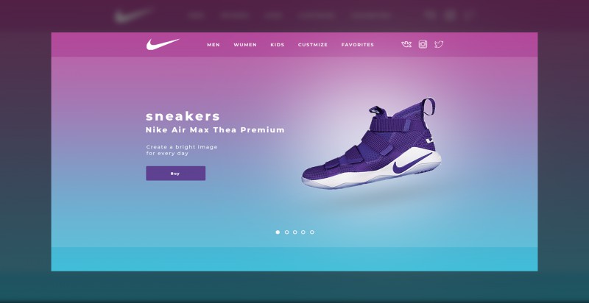Select the fourth carousel dot
589x303 pixels.
pyautogui.click(x=303, y=232)
